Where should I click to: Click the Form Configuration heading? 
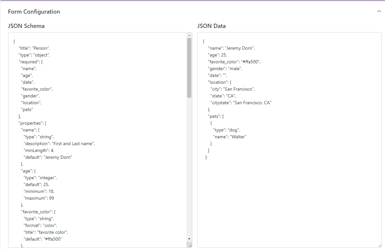pos(34,12)
